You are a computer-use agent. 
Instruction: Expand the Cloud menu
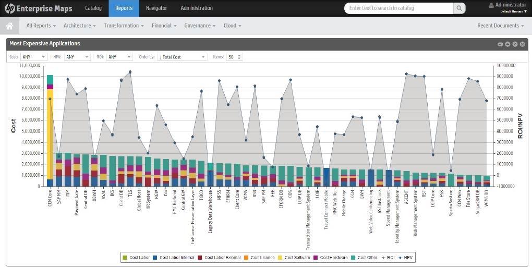pos(233,26)
